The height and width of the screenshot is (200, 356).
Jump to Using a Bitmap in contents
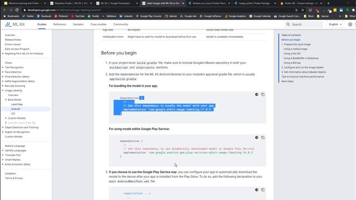coord(292,63)
